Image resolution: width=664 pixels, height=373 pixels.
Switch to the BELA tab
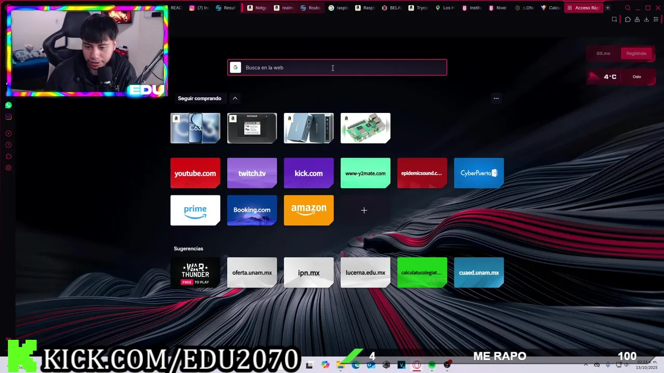[392, 8]
